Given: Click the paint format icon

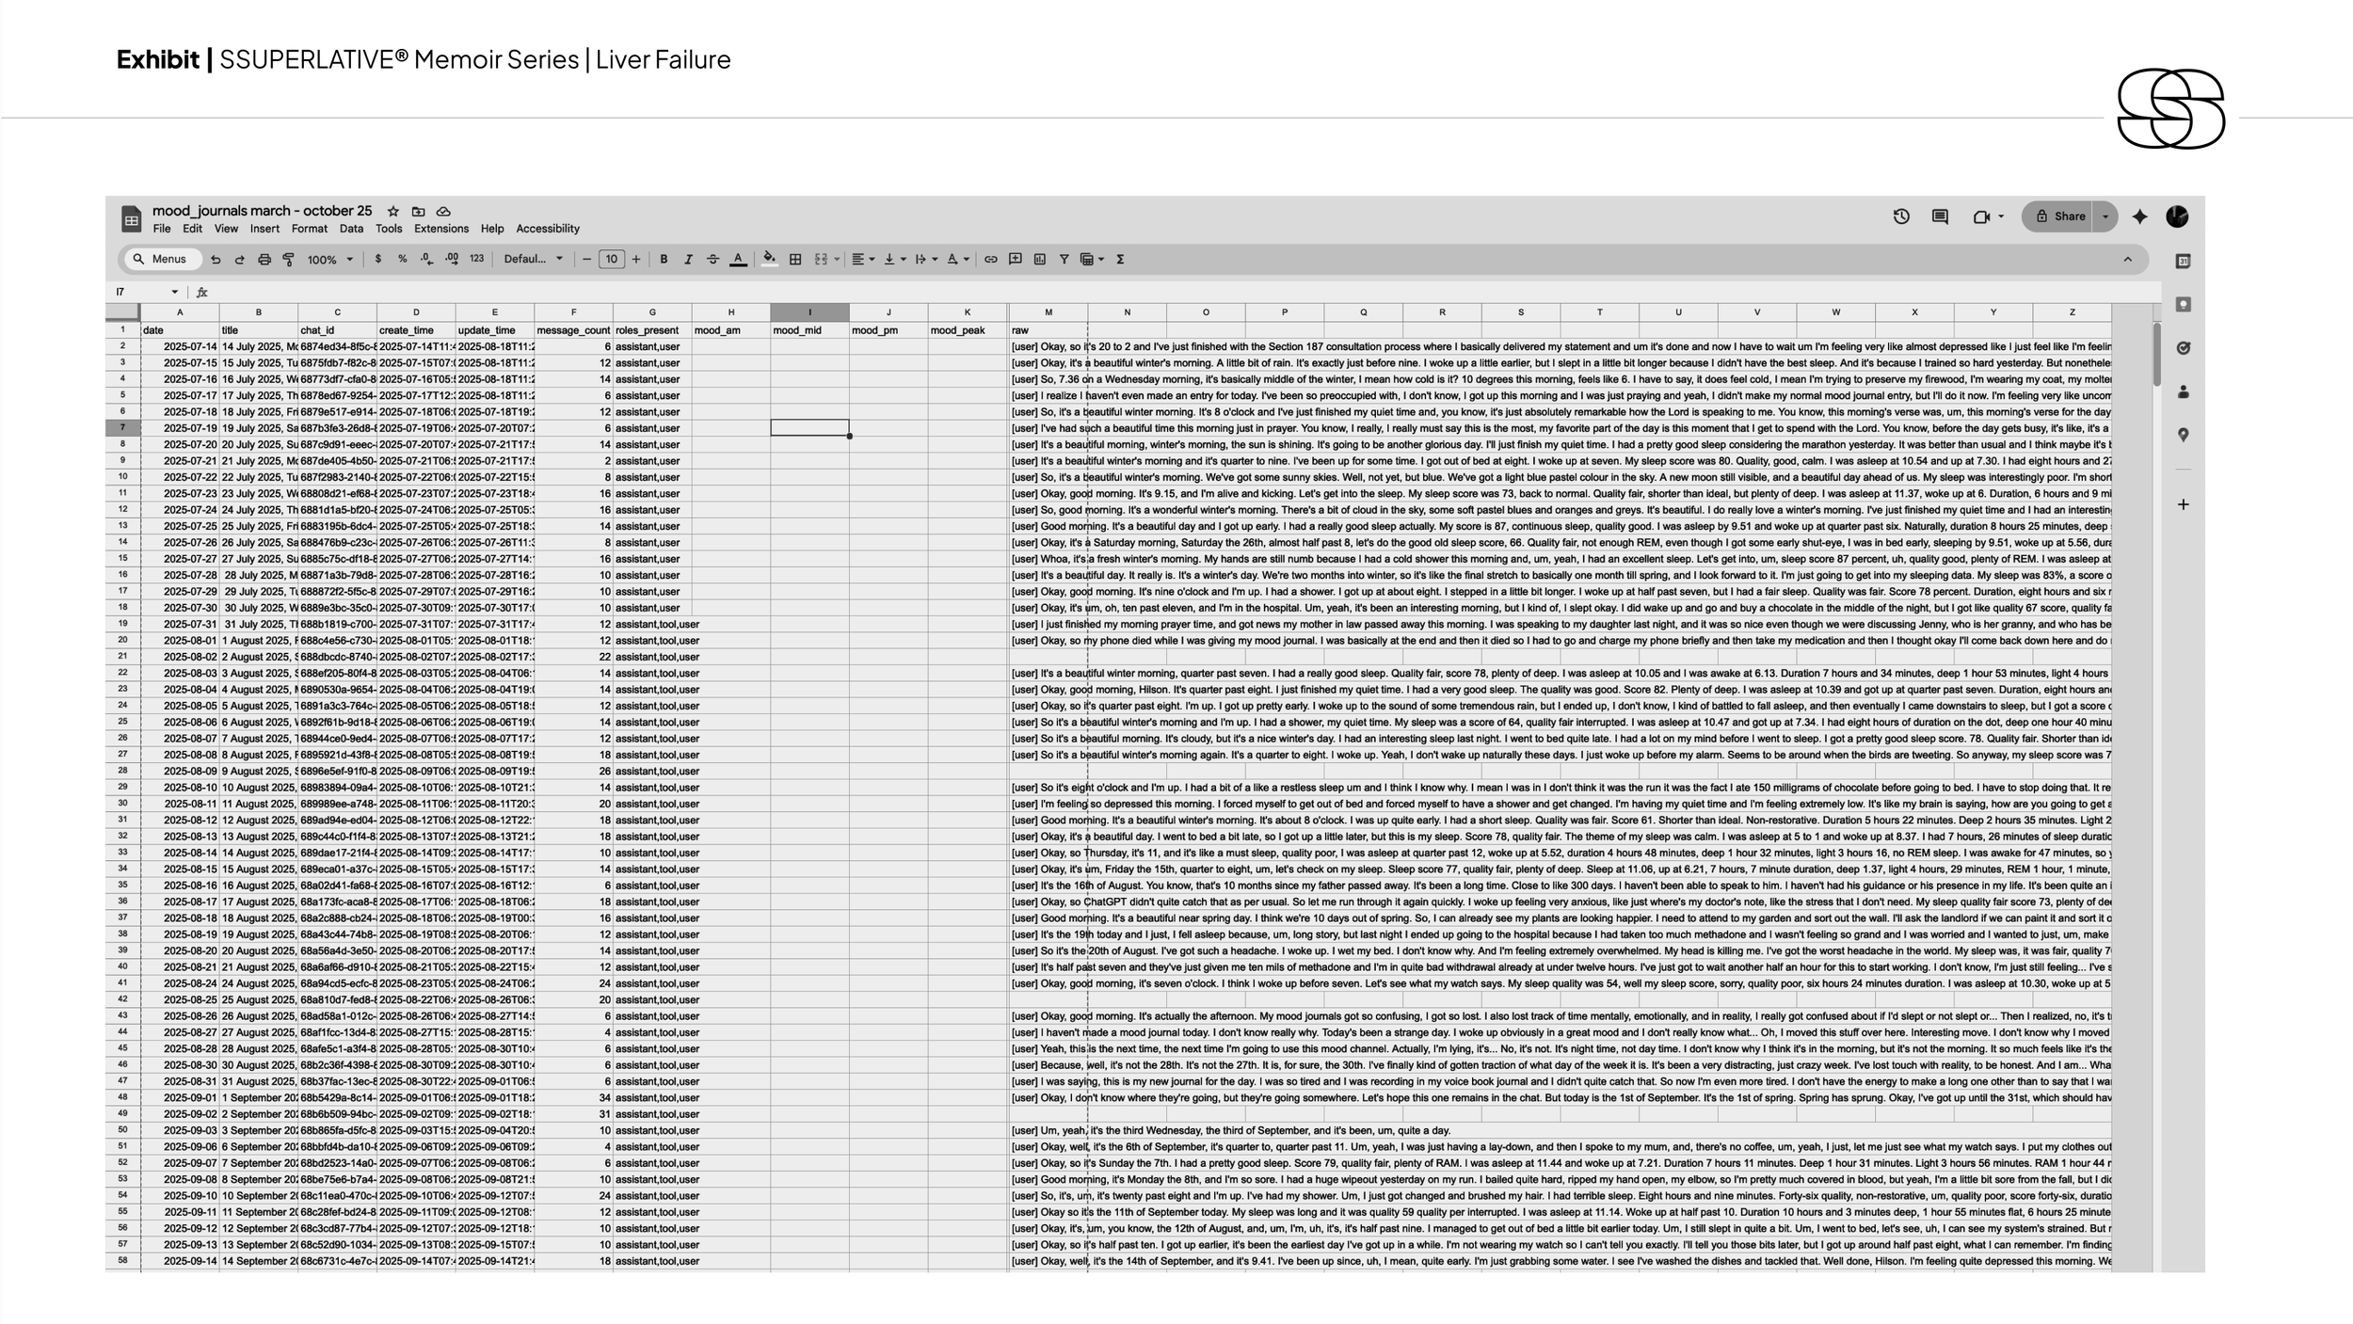Looking at the screenshot, I should pos(288,260).
